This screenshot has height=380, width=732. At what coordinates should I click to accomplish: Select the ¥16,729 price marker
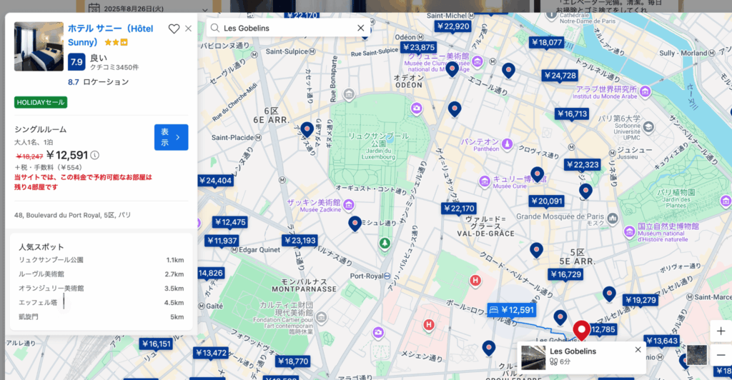tap(565, 274)
